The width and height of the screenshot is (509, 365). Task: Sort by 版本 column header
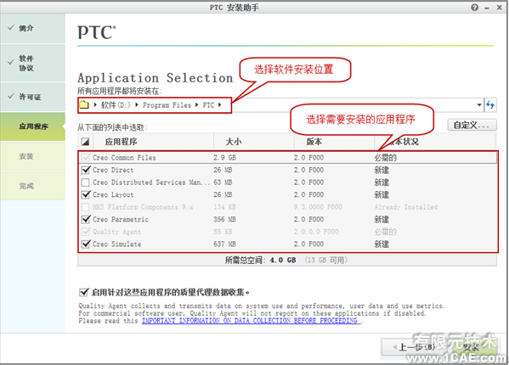[314, 142]
